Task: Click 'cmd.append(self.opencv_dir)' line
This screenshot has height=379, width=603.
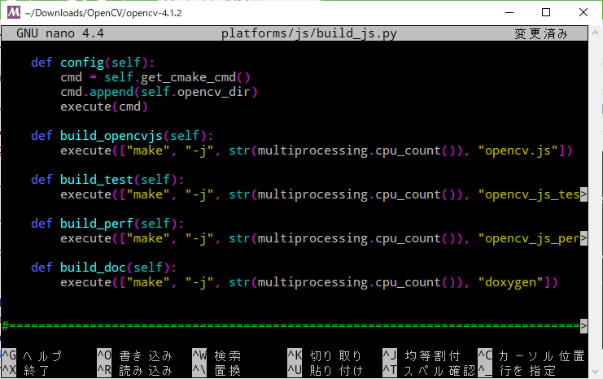Action: [159, 92]
